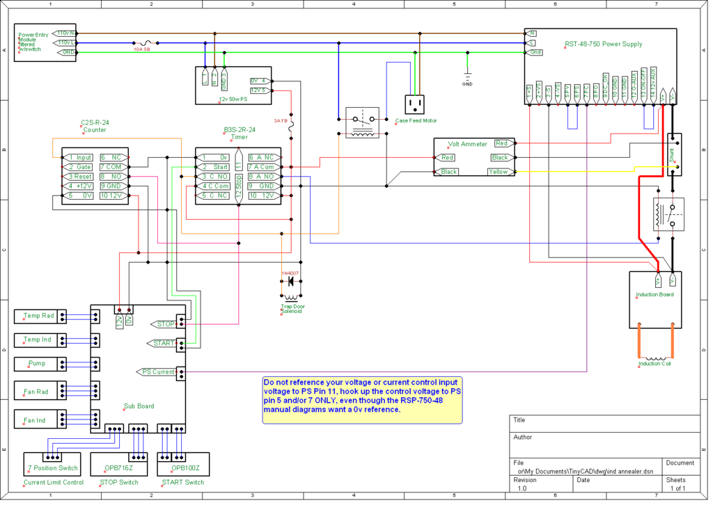Click the 2 Gate pin on Counter

click(79, 167)
